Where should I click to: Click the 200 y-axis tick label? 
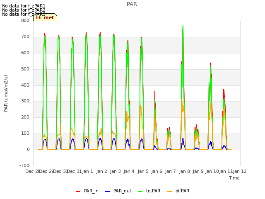[x=25, y=117]
